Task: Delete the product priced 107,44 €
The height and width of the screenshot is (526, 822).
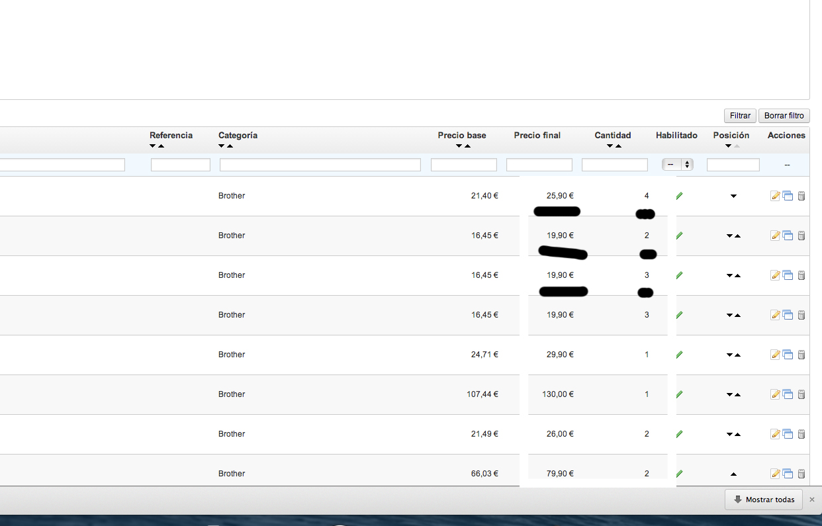Action: [801, 394]
